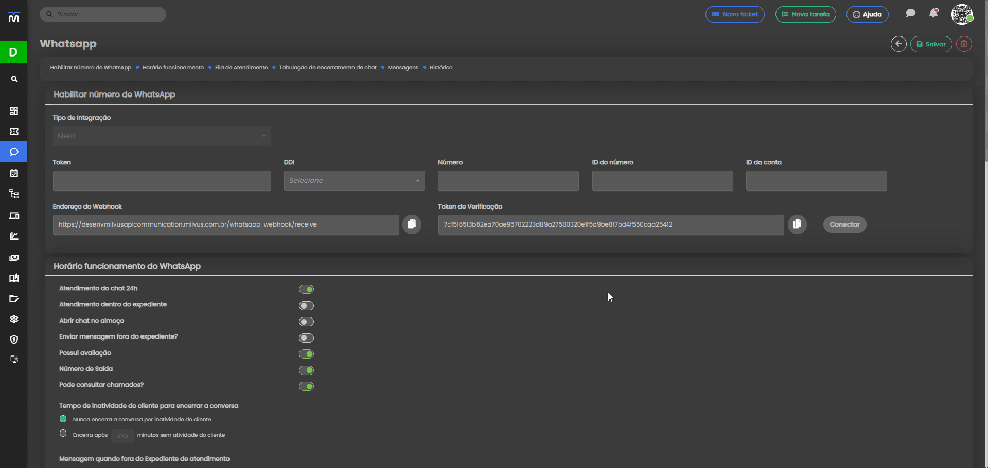Toggle the Número de Saída switch
The image size is (988, 468).
pos(306,370)
